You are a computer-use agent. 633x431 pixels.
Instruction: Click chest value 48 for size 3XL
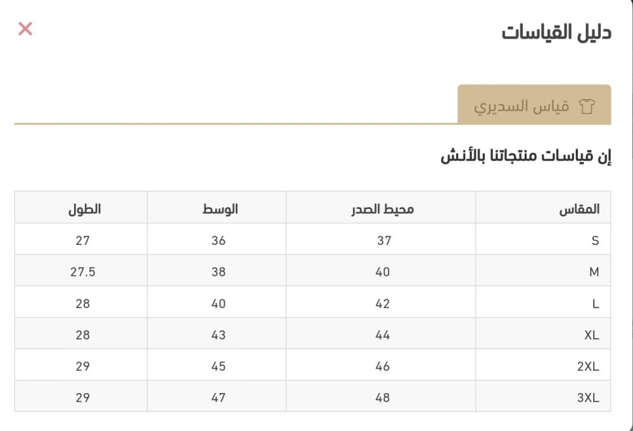[x=383, y=398]
